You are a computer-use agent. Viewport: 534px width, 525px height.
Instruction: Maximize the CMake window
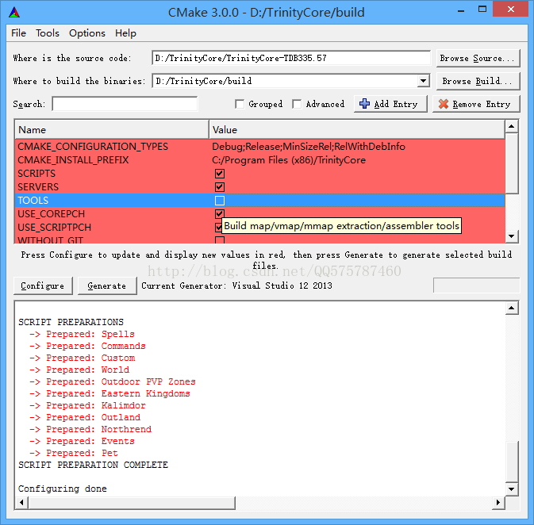482,10
